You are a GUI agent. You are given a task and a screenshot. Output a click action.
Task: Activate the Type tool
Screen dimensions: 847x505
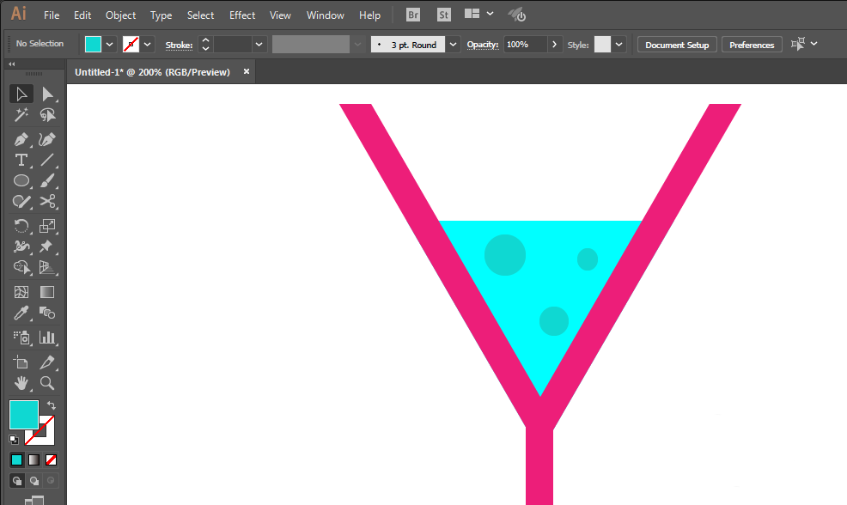(x=21, y=160)
